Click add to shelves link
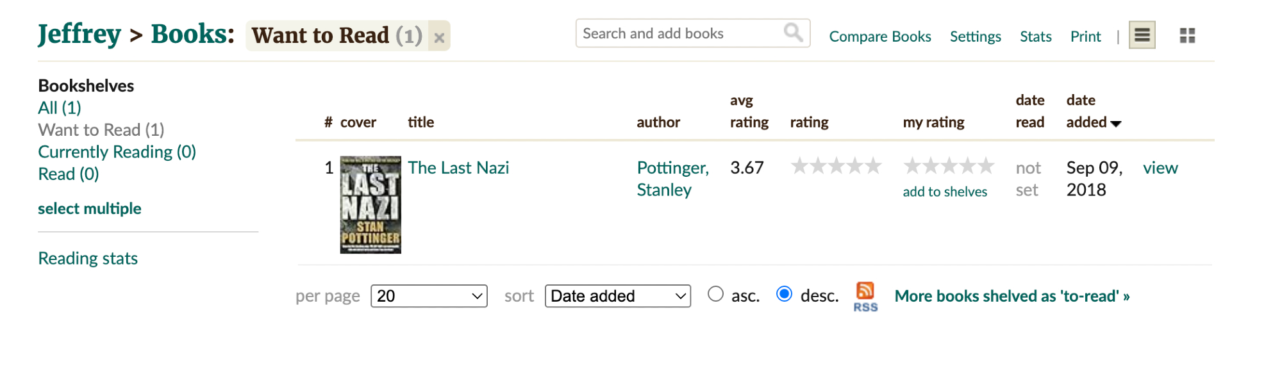 [945, 192]
